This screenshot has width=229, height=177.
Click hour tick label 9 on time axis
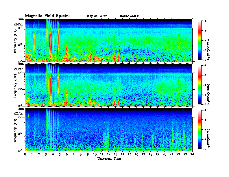88,154
